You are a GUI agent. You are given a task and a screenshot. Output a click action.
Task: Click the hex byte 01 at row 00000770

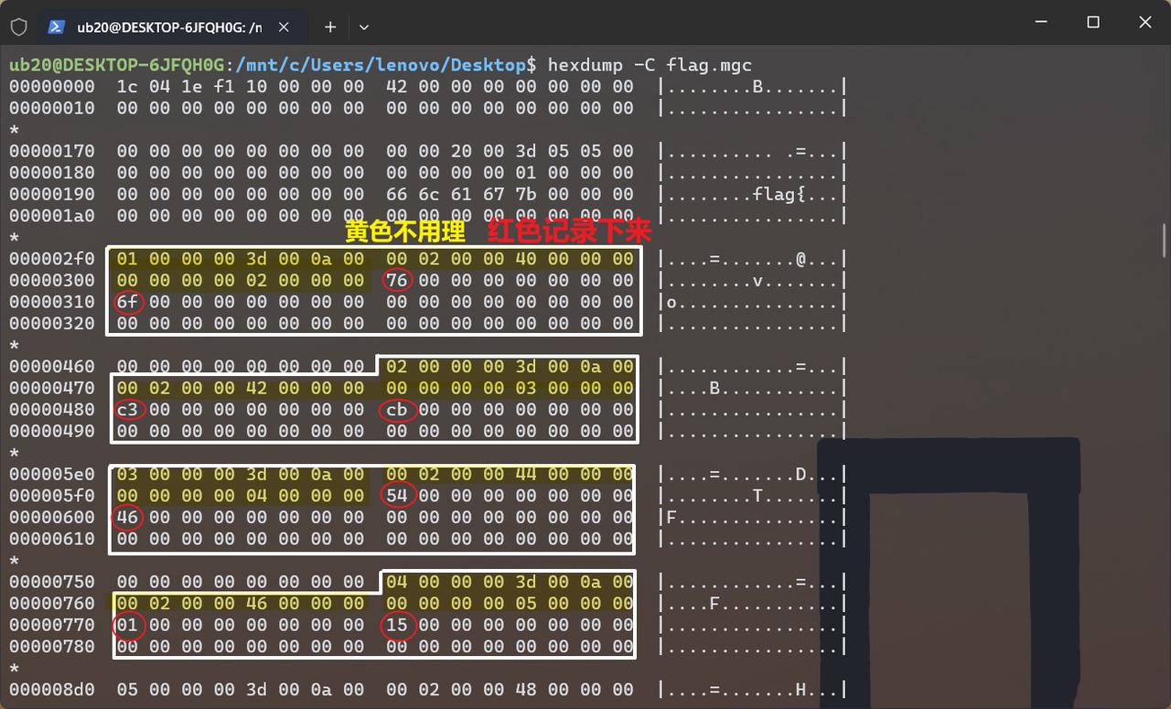pyautogui.click(x=128, y=625)
